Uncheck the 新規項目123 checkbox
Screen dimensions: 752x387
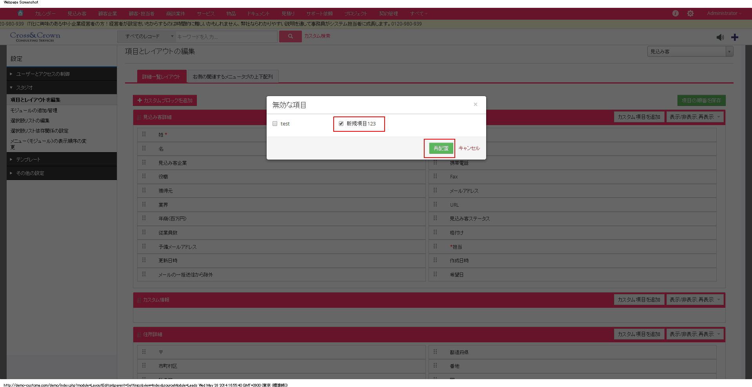click(341, 124)
